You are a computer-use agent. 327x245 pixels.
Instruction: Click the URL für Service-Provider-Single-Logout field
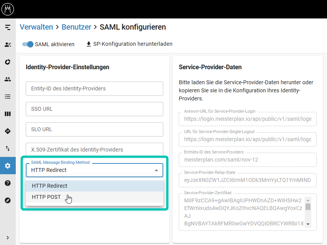(x=247, y=139)
